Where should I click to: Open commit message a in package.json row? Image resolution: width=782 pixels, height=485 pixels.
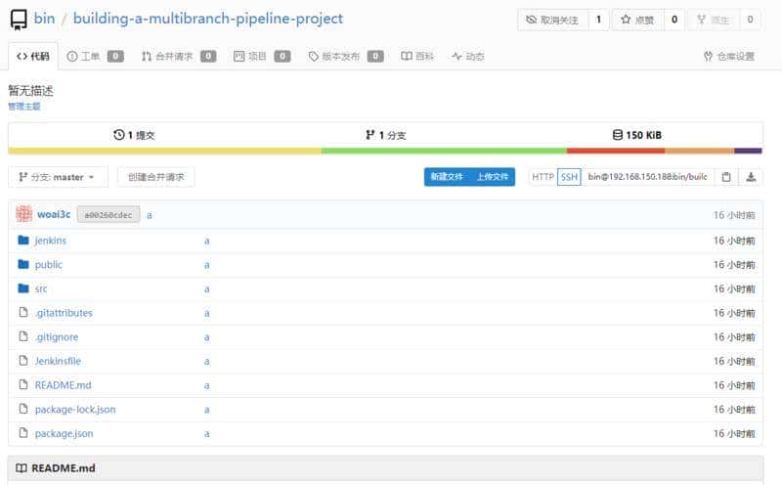tap(206, 433)
